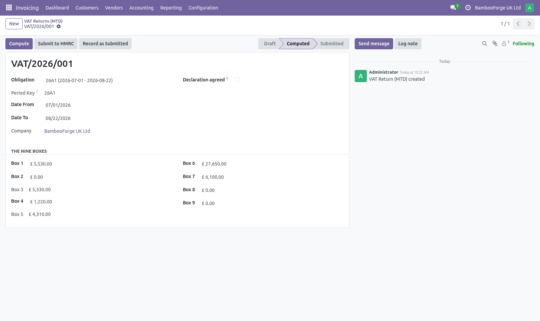
Task: Open VAT Returns (MTD) breadcrumb link
Action: pos(43,21)
